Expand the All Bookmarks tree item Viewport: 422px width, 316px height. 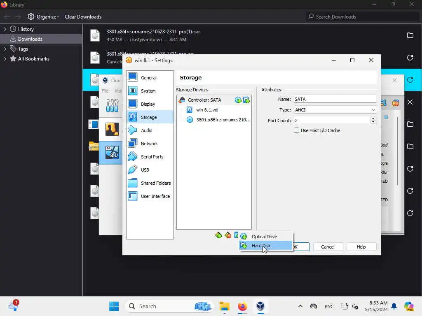(x=5, y=59)
